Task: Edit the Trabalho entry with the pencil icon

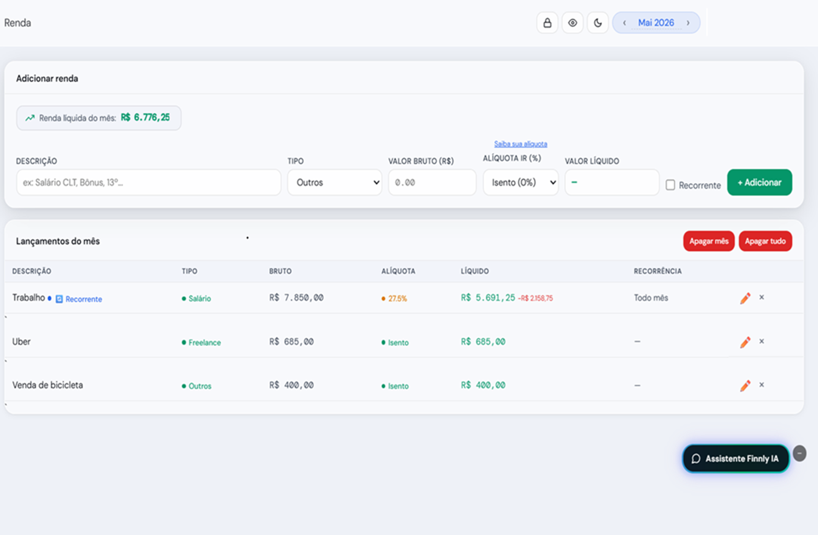Action: 745,298
